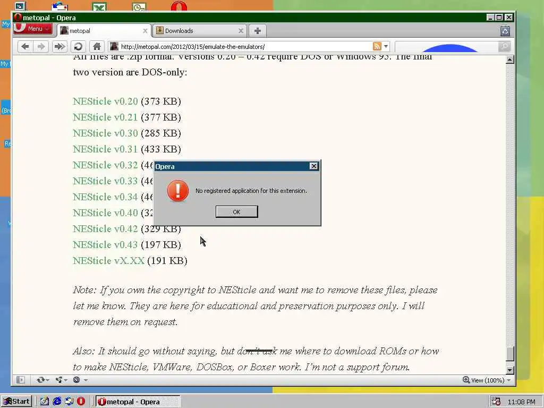Click the red exclamation warning icon

coord(178,191)
